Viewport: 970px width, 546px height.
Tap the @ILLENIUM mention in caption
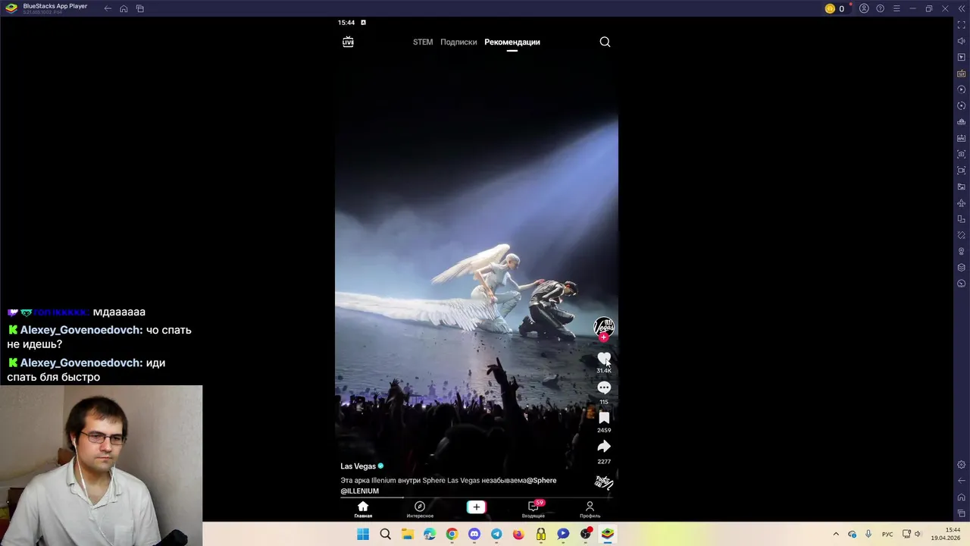(359, 491)
